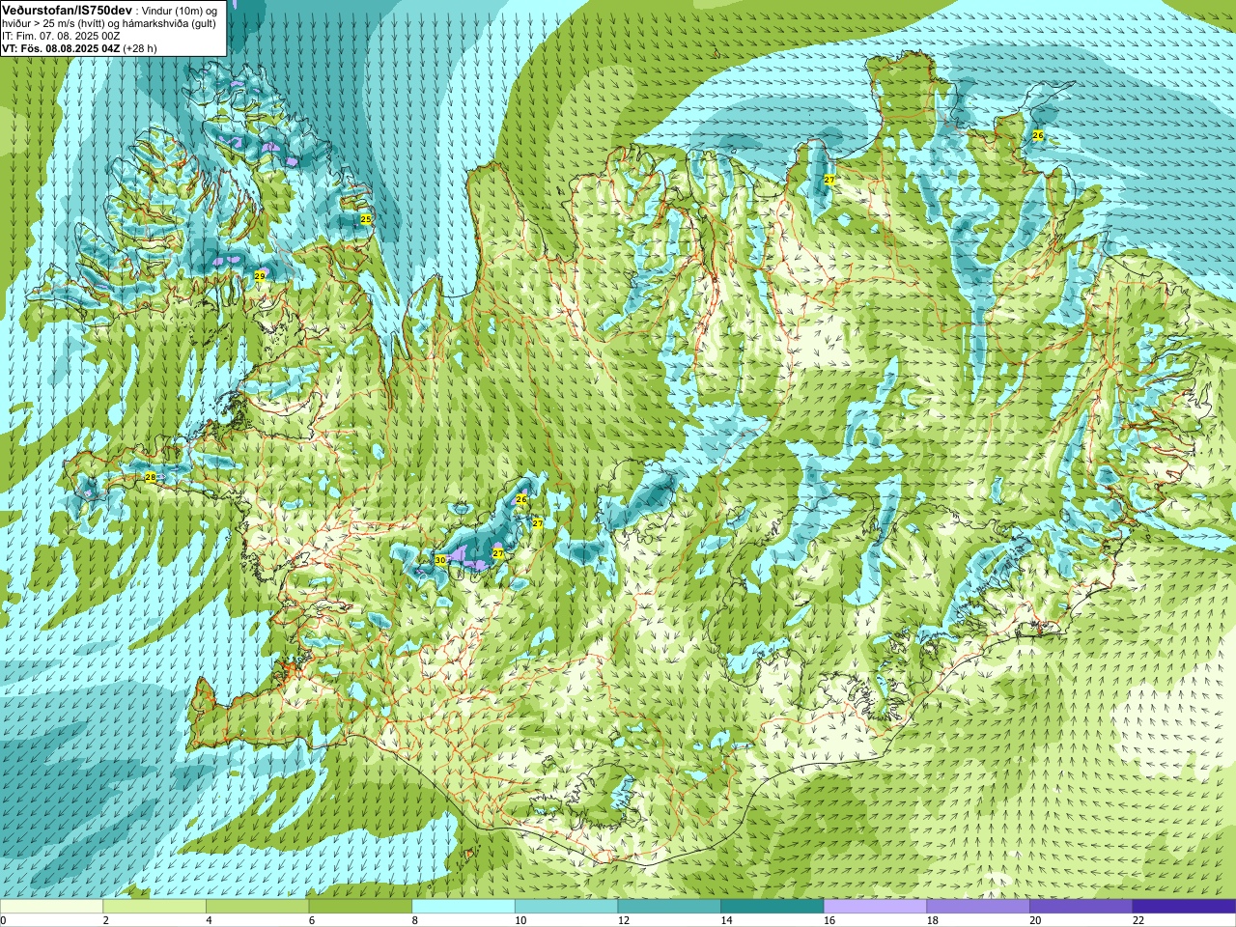Click the title text Veðurstofan/IS750dev

click(x=68, y=9)
